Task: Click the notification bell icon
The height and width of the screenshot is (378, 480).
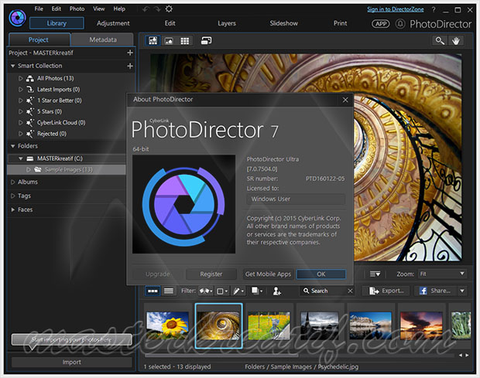Action: (400, 24)
